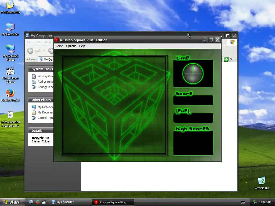Minimize the Russian Square Plus window
The image size is (275, 206).
coord(204,40)
